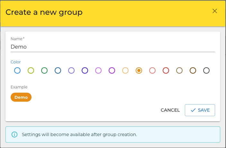The width and height of the screenshot is (226, 148).
Task: Select the light violet color option
Action: 98,70
